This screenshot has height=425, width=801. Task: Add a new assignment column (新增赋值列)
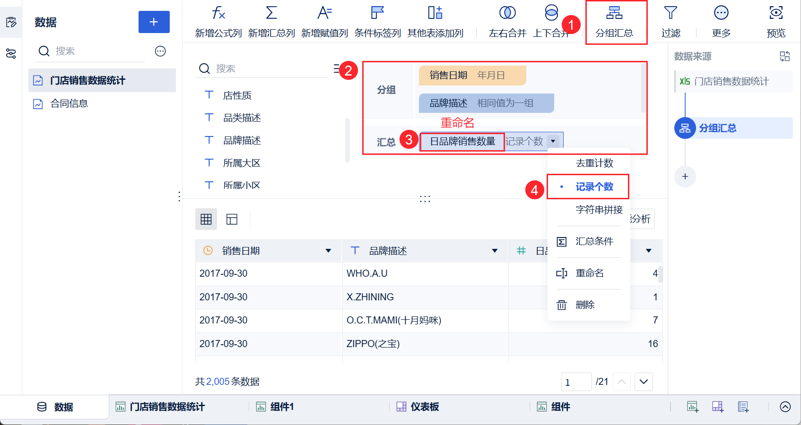pyautogui.click(x=324, y=21)
